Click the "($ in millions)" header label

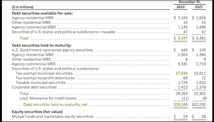pyautogui.click(x=23, y=7)
